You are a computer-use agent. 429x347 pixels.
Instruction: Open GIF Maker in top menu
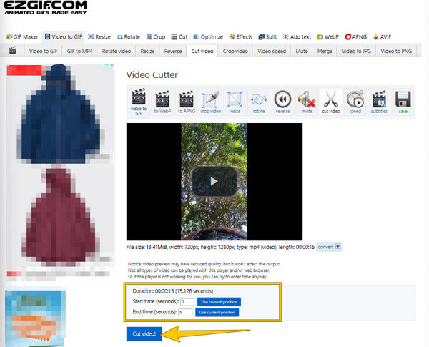(x=22, y=36)
